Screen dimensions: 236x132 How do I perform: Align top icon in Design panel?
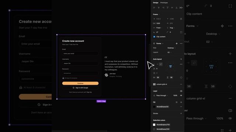click(x=167, y=8)
